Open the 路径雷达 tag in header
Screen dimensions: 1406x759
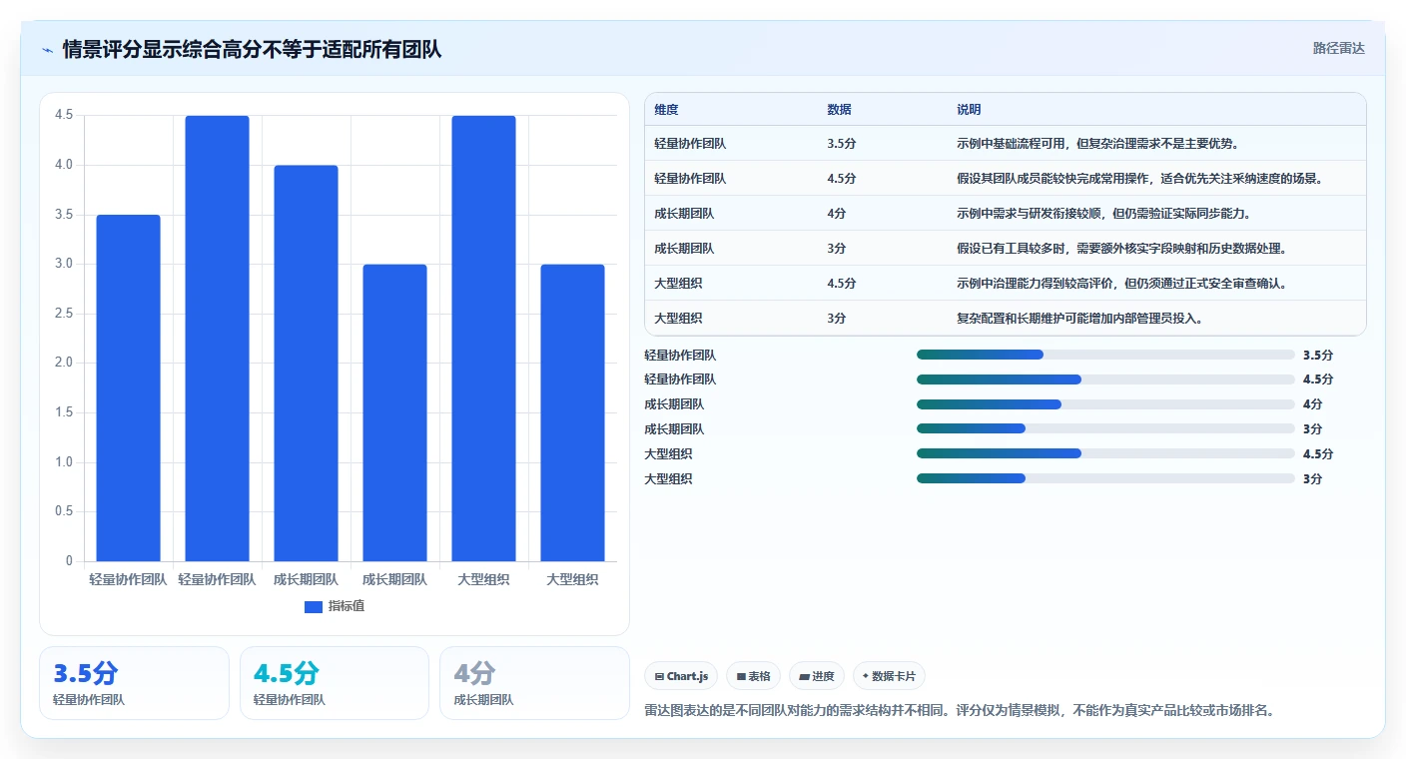(x=1338, y=48)
